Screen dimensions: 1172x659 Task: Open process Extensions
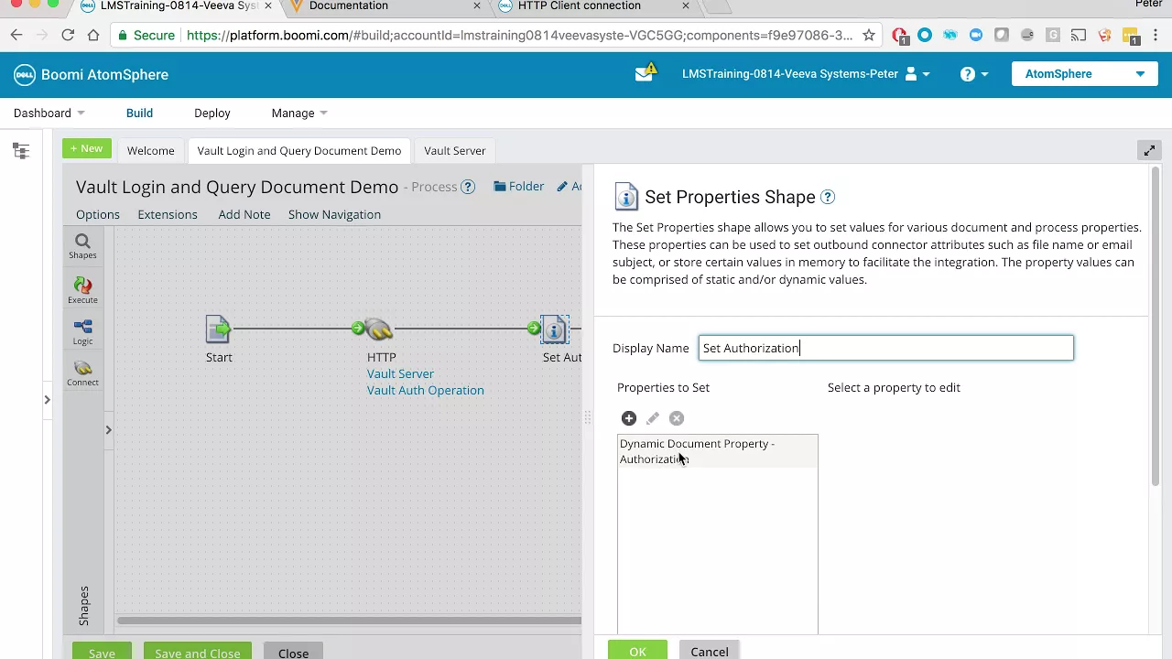pyautogui.click(x=168, y=214)
